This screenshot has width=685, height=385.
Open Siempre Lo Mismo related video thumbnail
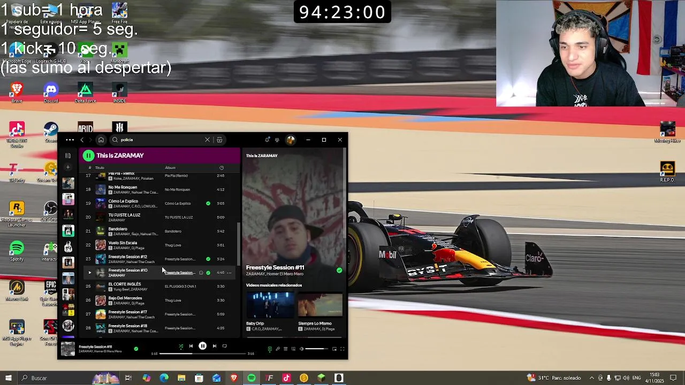pos(320,305)
